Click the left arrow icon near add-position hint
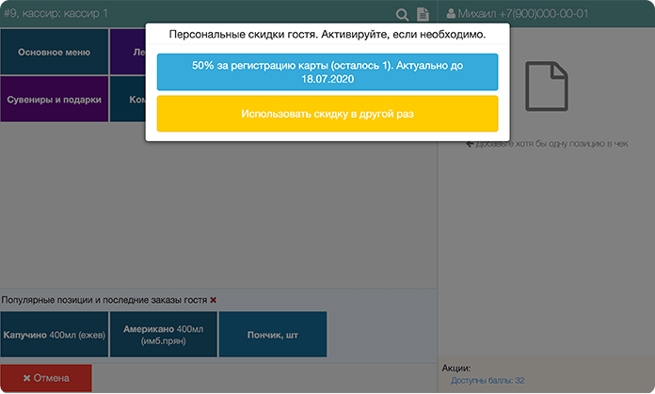The image size is (655, 394). (x=470, y=144)
